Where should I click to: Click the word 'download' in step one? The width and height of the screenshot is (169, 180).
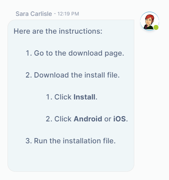[85, 53]
